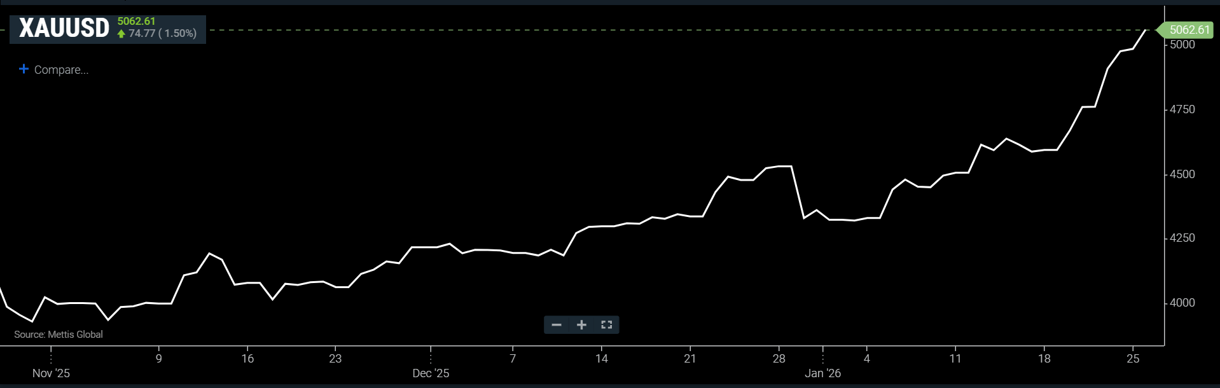Screen dimensions: 1220x388
Task: Click the blue plus icon beside Compare
Action: 24,69
